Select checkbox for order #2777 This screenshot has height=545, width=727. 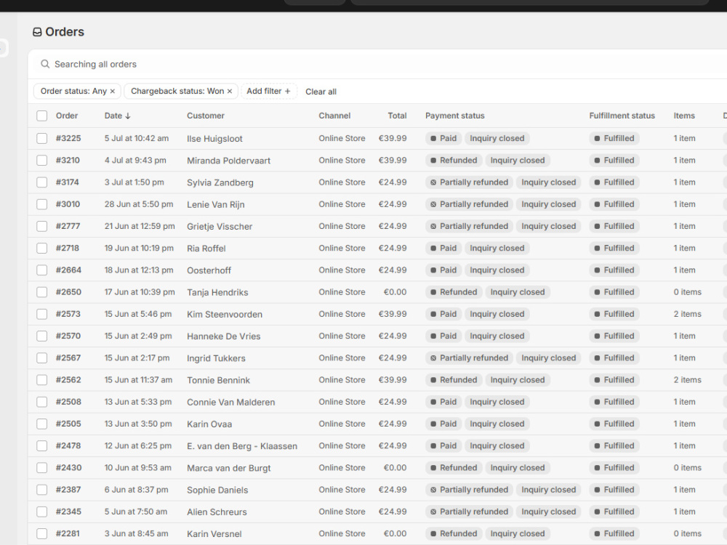coord(41,226)
